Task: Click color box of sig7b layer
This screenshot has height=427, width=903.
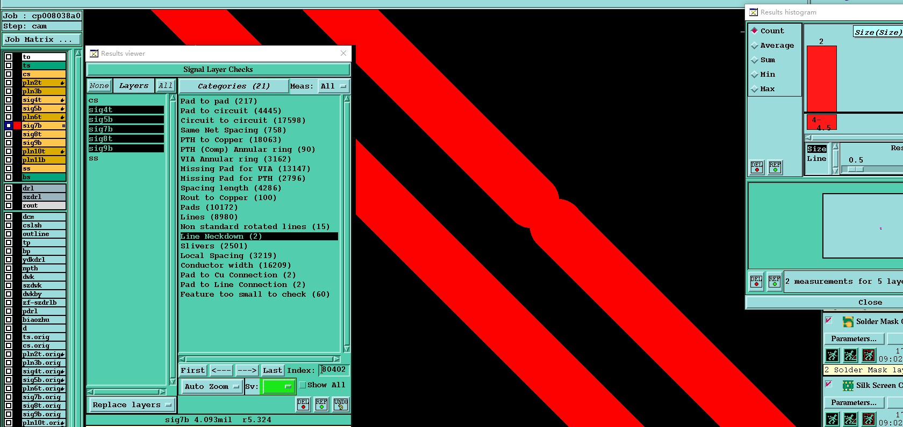Action: pyautogui.click(x=17, y=126)
